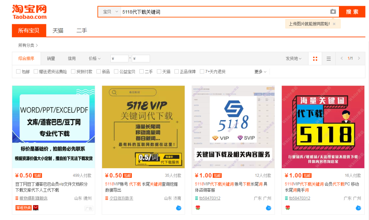This screenshot has height=220, width=369.
Task: Tick the 新品 checkbox
Action: 99,71
